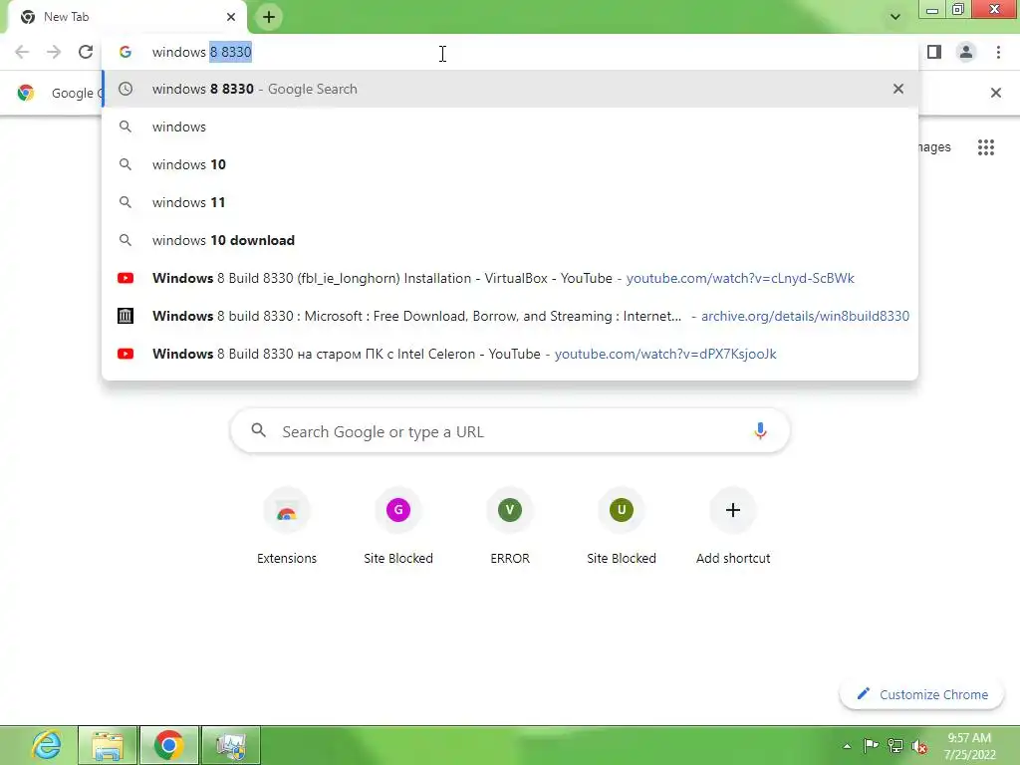Open the Site Blocked shortcut with U icon

click(622, 528)
